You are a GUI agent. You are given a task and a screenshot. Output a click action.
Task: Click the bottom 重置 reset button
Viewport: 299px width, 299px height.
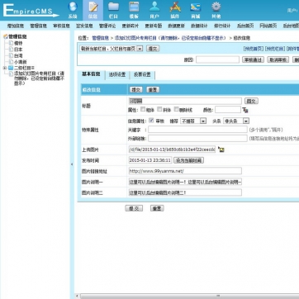pyautogui.click(x=157, y=208)
